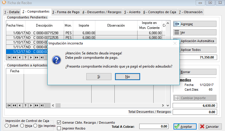This screenshot has width=225, height=131.
Task: Jump to first record in Comprobantes Pendientes navigator
Action: [x=9, y=57]
